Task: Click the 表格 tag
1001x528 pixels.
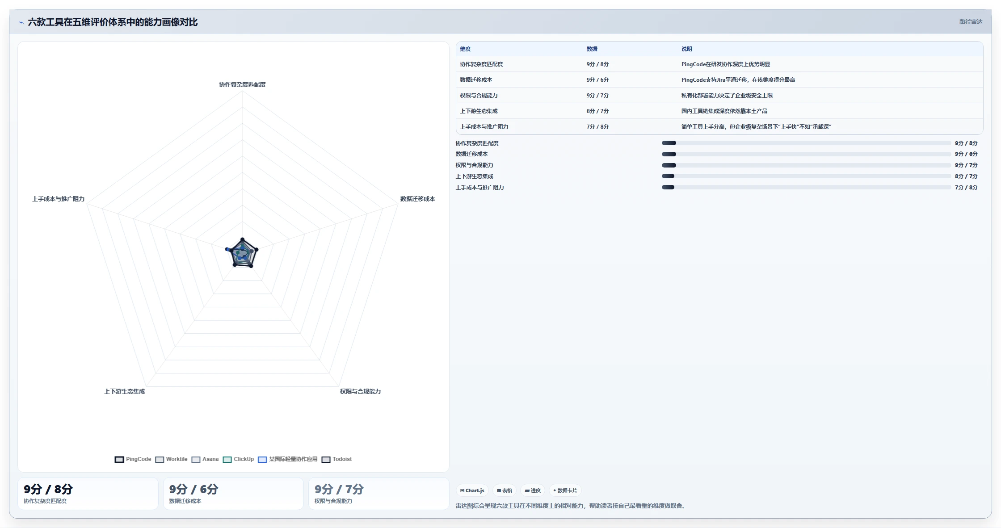Action: (x=505, y=490)
